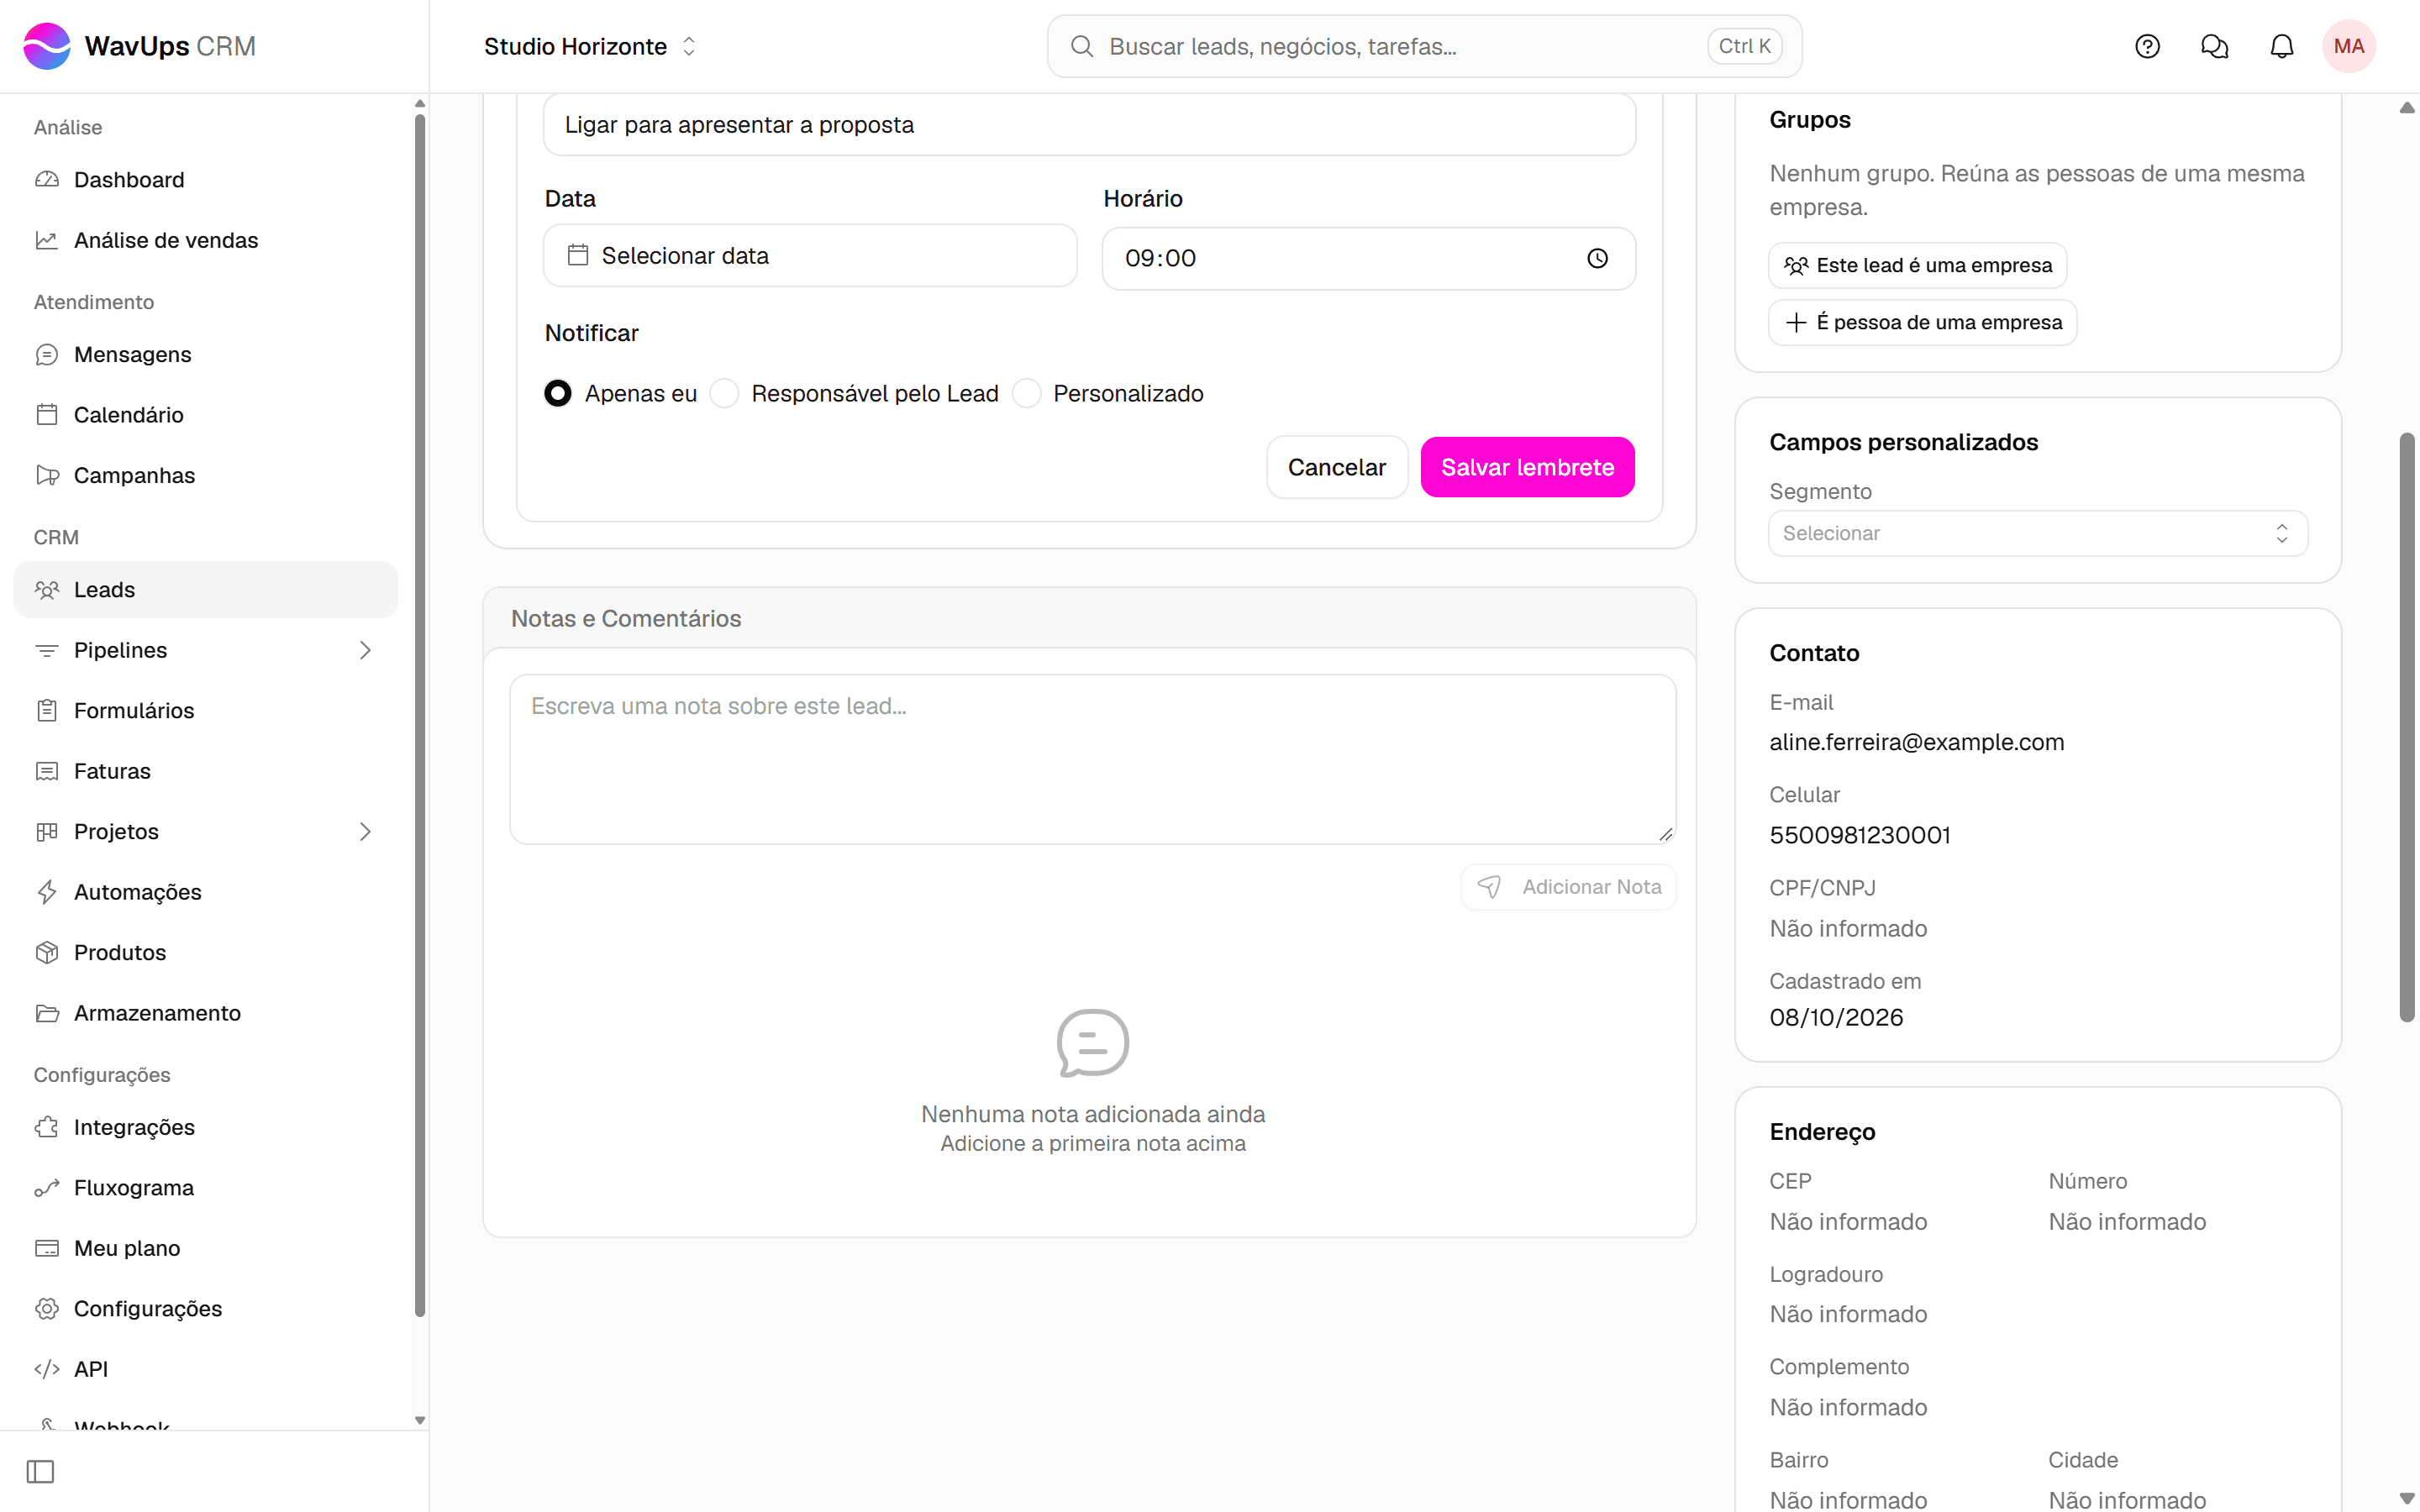Screen dimensions: 2420x1512
Task: Click the sidebar vertical scrollbar
Action: [420, 715]
